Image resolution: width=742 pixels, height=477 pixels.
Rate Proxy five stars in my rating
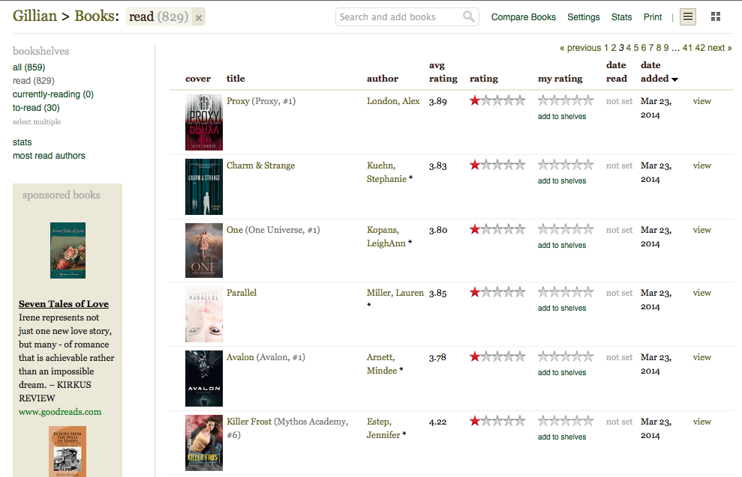pyautogui.click(x=587, y=100)
